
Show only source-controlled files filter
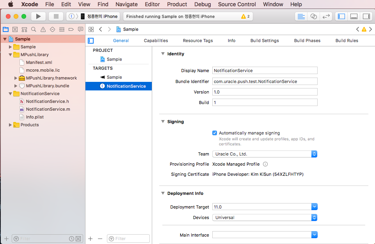pyautogui.click(x=78, y=239)
